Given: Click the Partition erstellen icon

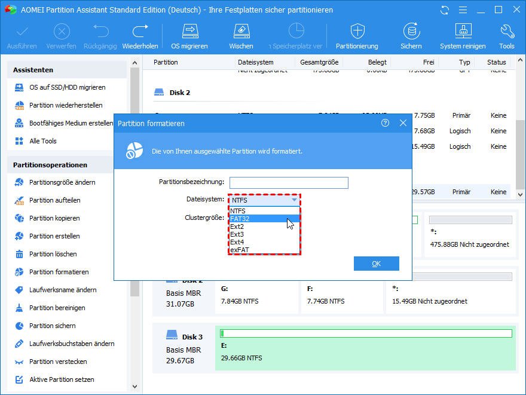Looking at the screenshot, I should click(x=19, y=236).
